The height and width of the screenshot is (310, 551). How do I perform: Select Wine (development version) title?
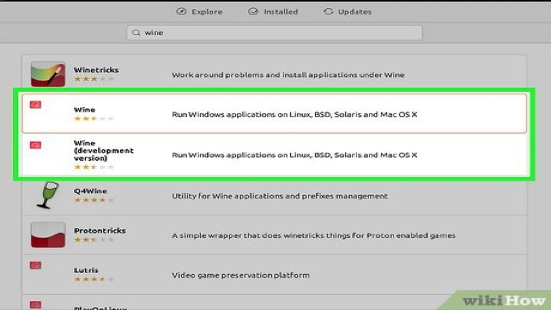tap(104, 151)
